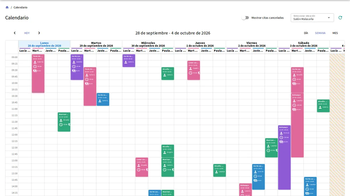Click week range title 28 de septiembre - 4 de octubre
Image resolution: width=350 pixels, height=196 pixels.
tap(173, 33)
